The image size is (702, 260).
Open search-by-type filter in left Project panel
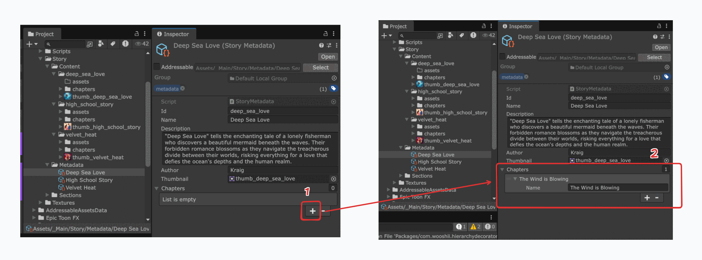[x=101, y=44]
